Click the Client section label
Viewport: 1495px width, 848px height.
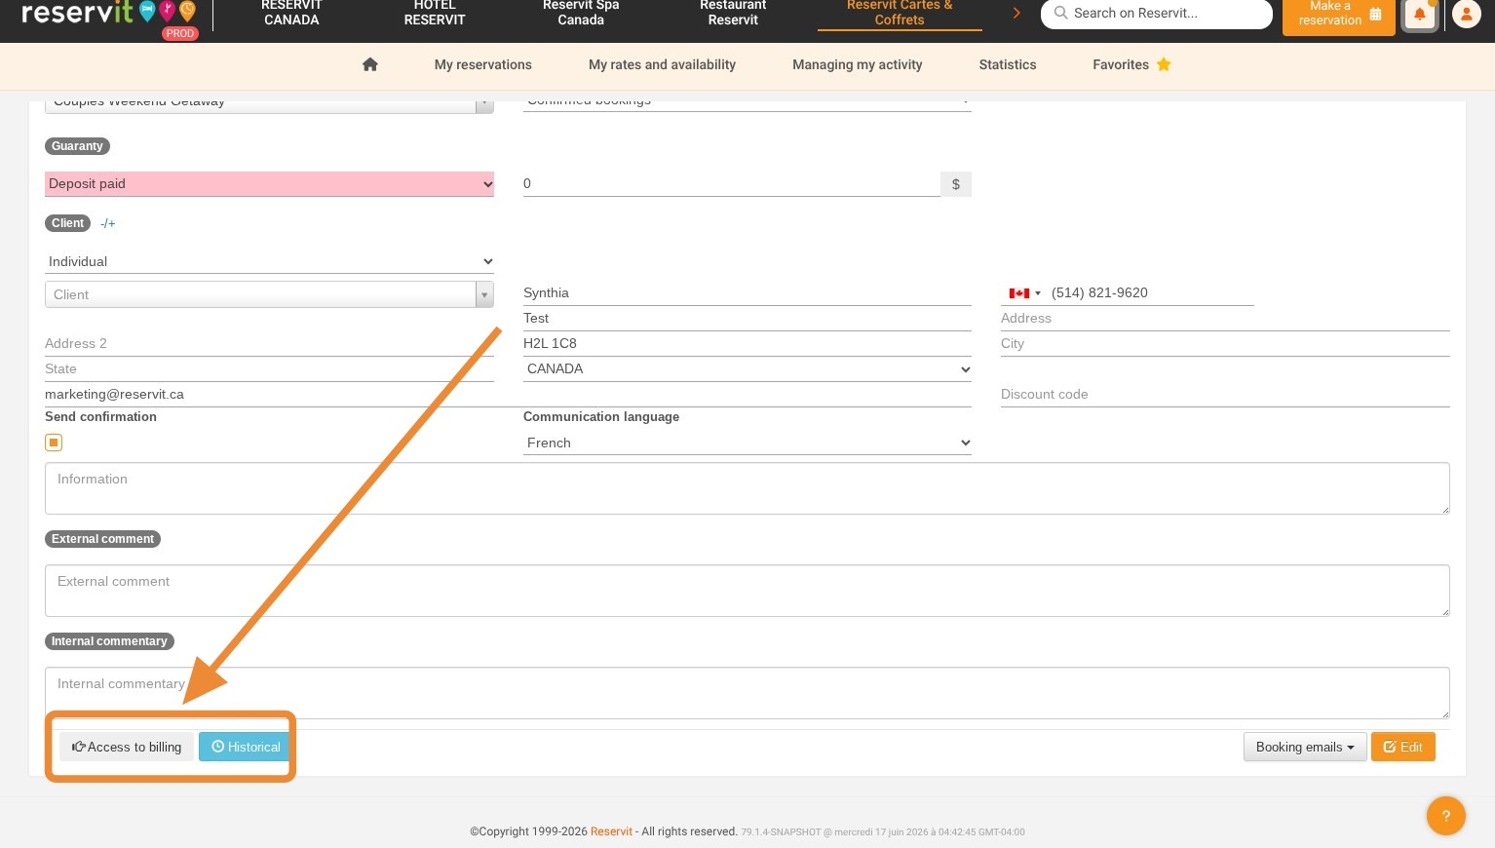pos(67,223)
